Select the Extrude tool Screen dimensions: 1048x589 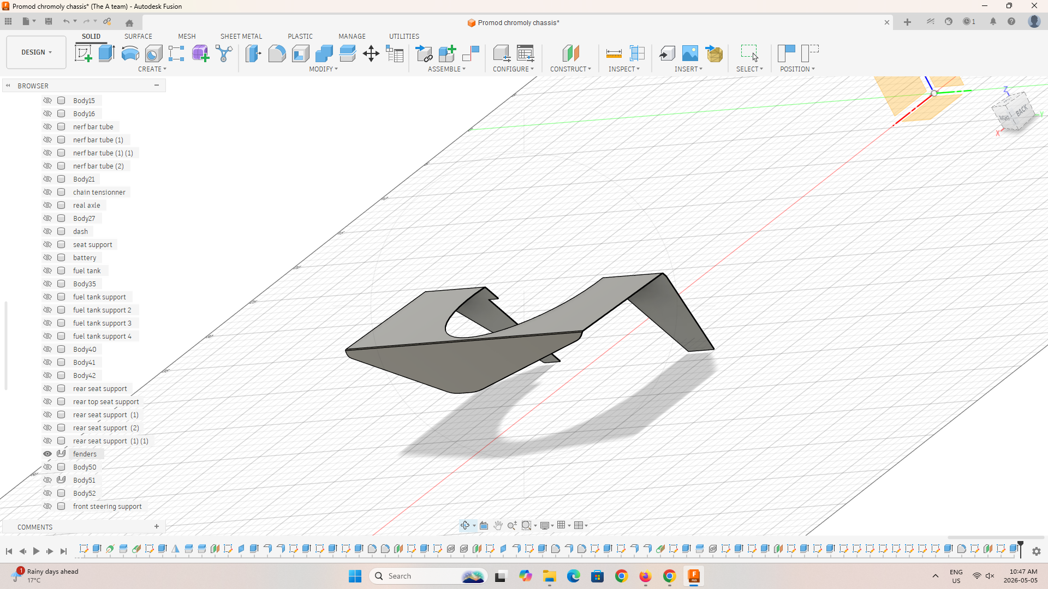(106, 53)
